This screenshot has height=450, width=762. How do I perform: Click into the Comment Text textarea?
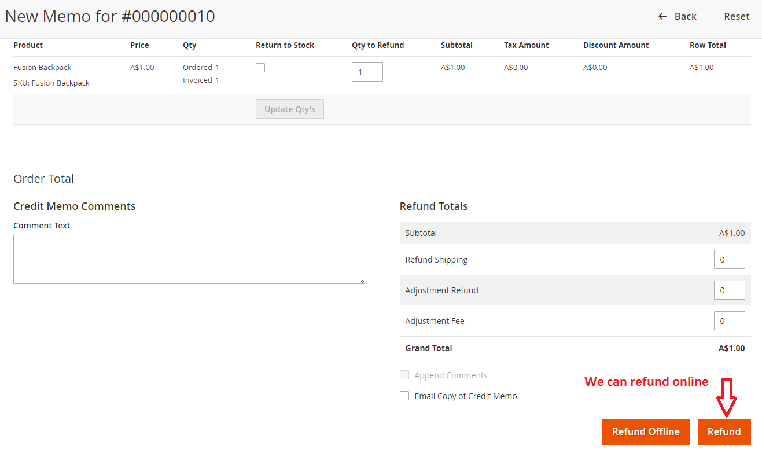(189, 259)
